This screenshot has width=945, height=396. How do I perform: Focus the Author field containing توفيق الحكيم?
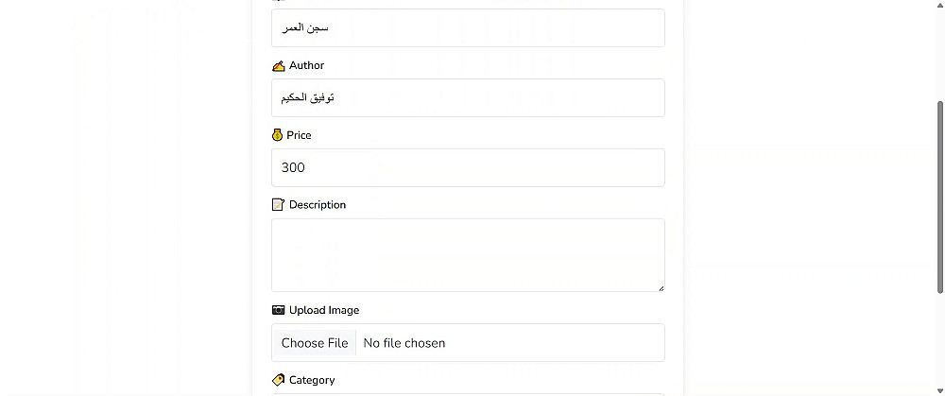click(468, 97)
